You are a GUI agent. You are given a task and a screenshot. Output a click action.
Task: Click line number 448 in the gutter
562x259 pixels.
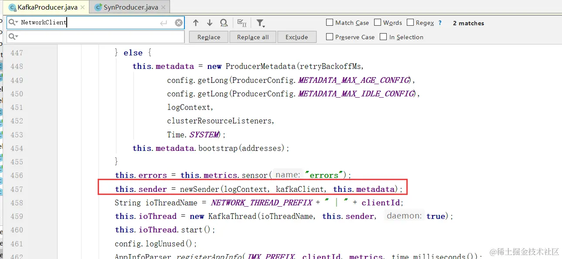pos(17,66)
